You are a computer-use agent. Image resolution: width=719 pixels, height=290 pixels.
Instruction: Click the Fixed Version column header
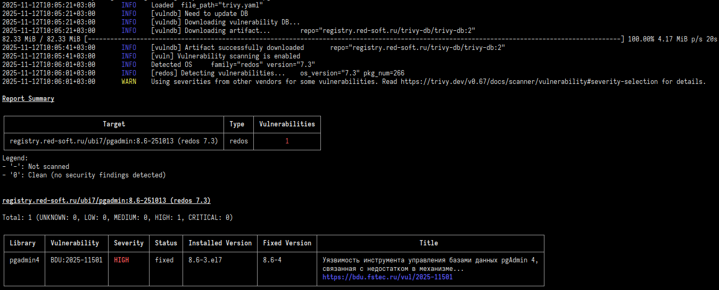coord(287,243)
